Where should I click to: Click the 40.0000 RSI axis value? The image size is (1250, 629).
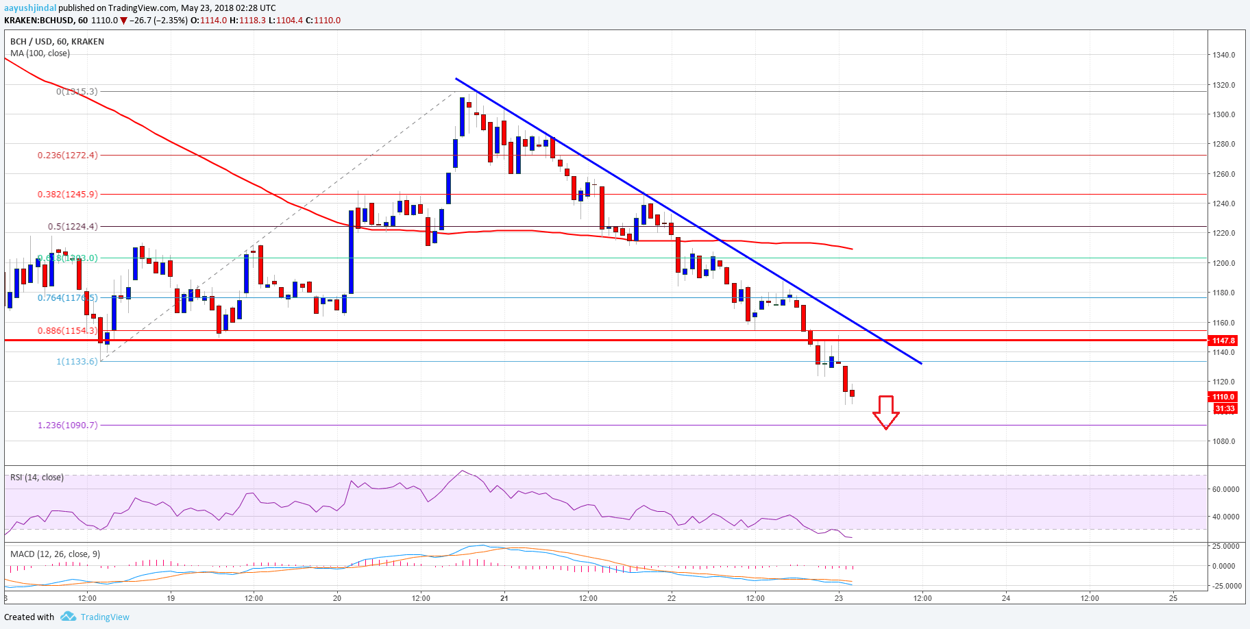pyautogui.click(x=1226, y=517)
